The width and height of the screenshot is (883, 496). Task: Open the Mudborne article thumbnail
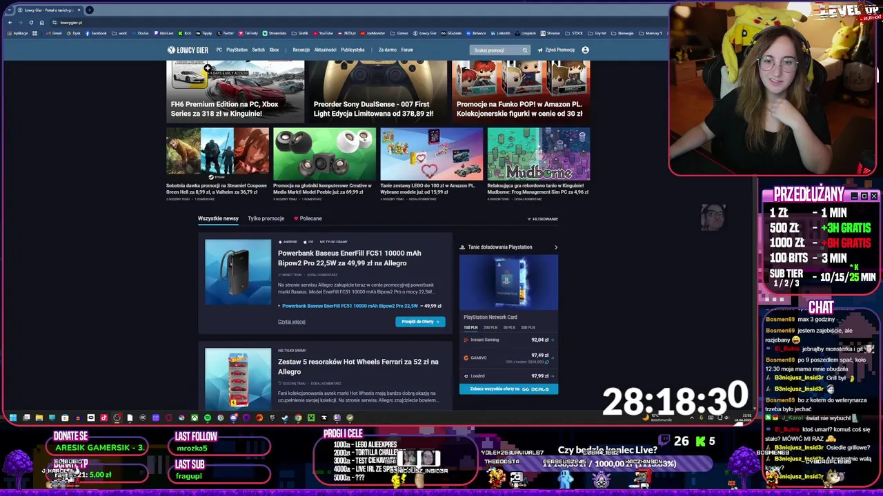click(539, 154)
